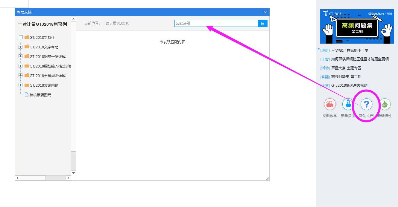Select the GTJ2018钢筋平法详解 tree label

(48, 57)
